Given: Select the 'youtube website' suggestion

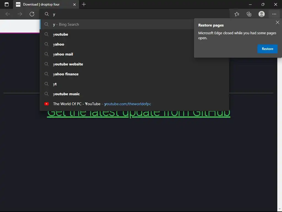Looking at the screenshot, I should tap(134, 64).
